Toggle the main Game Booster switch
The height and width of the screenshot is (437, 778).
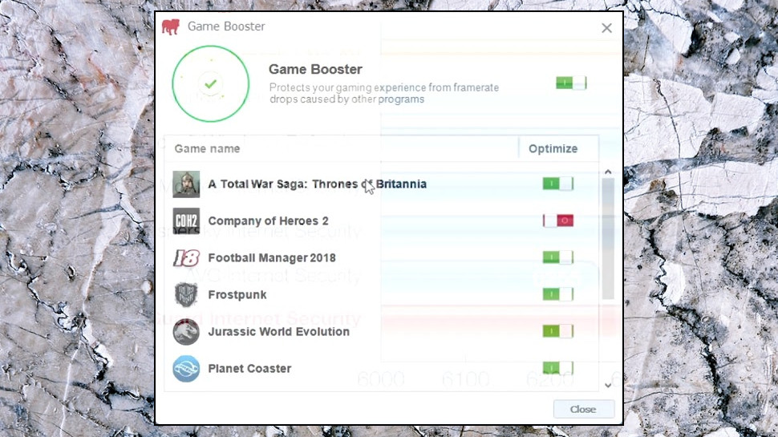pyautogui.click(x=571, y=83)
